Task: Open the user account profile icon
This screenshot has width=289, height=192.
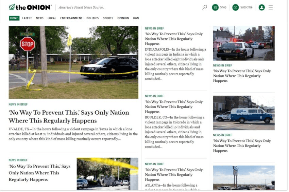Action: point(261,7)
